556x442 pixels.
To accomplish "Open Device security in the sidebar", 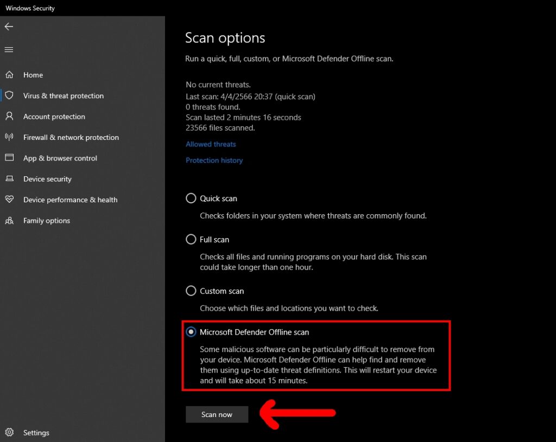I will click(x=47, y=179).
